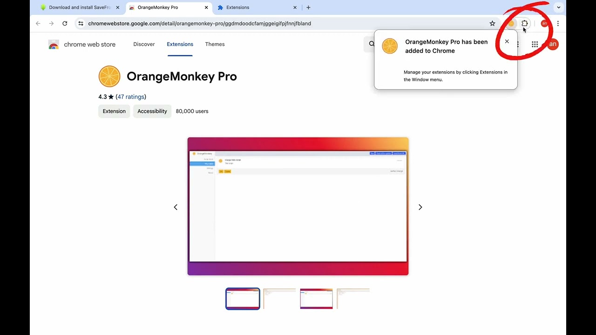Screen dimensions: 596x335
Task: Open the Themes section
Action: pyautogui.click(x=215, y=44)
